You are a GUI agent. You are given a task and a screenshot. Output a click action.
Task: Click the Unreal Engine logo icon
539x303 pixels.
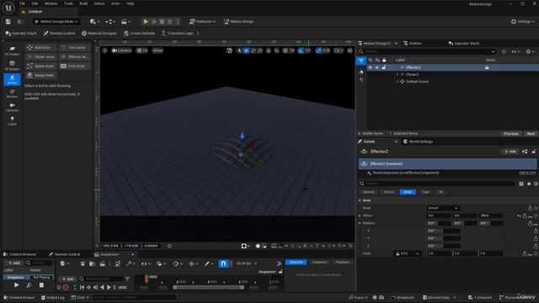pos(8,8)
